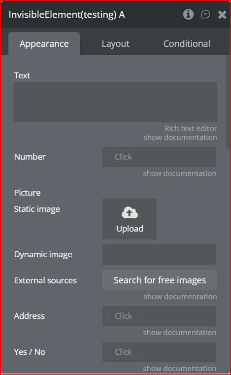Click the Number dynamic value field

159,157
